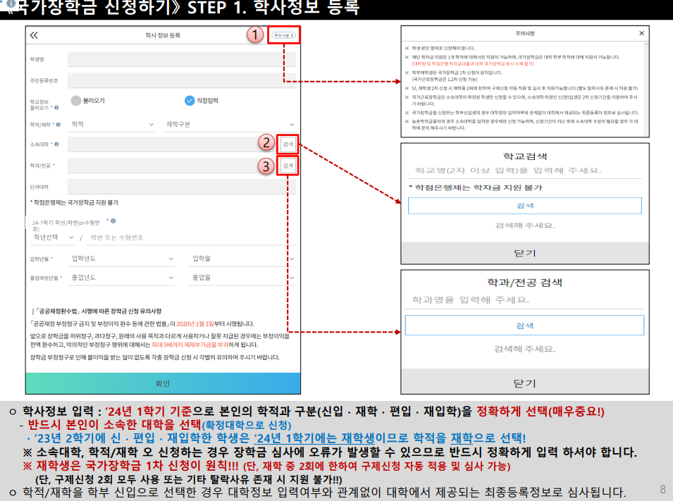Click 닫기 on the 학과/전공 검색 popup
Viewport: 673px width, 501px height.
524,382
